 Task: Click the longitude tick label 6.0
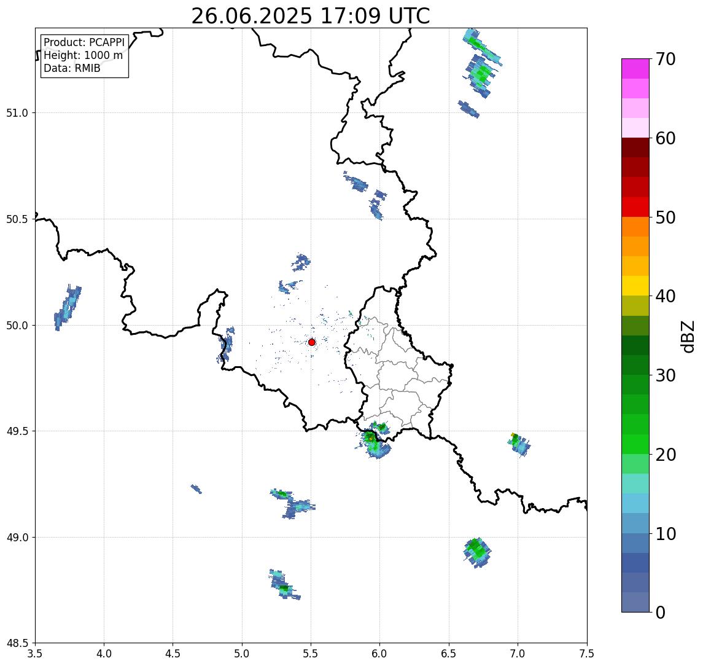click(380, 654)
